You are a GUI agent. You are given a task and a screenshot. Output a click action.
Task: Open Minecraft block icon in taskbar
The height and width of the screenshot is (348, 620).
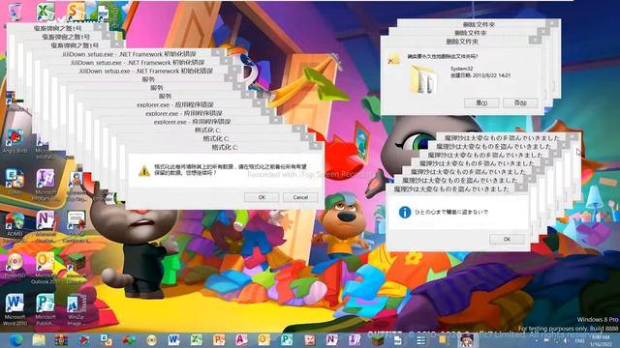pyautogui.click(x=378, y=340)
